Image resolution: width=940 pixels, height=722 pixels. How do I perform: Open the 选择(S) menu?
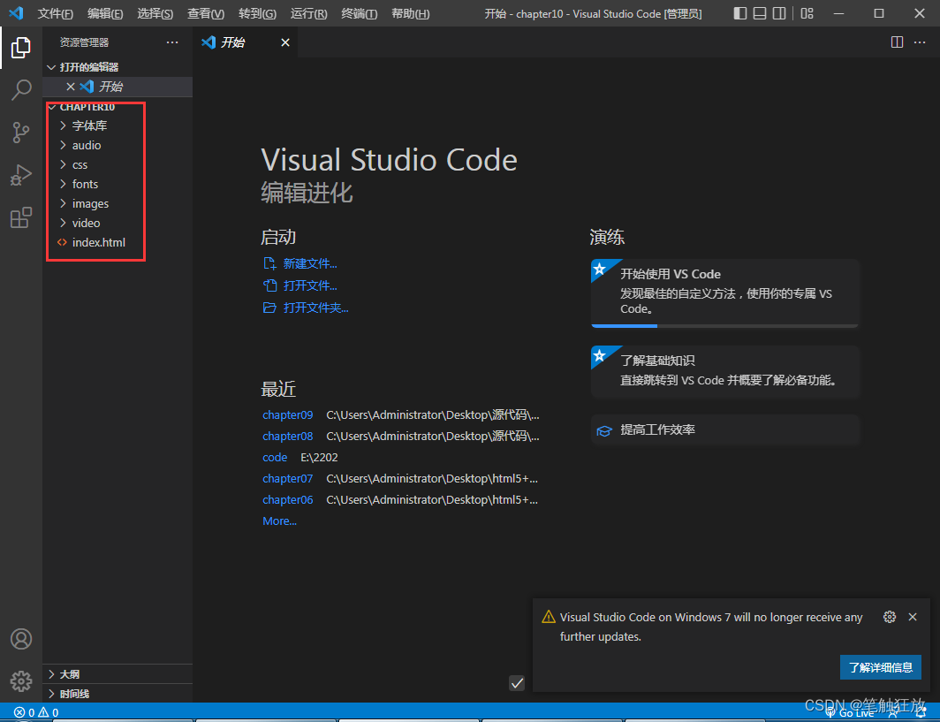click(155, 13)
